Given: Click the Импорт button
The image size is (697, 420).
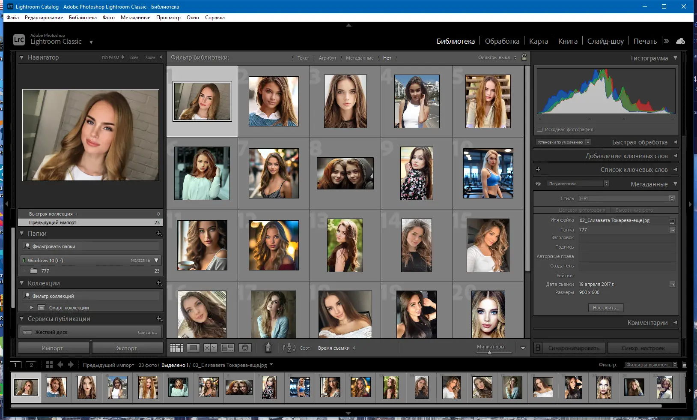Looking at the screenshot, I should point(54,348).
